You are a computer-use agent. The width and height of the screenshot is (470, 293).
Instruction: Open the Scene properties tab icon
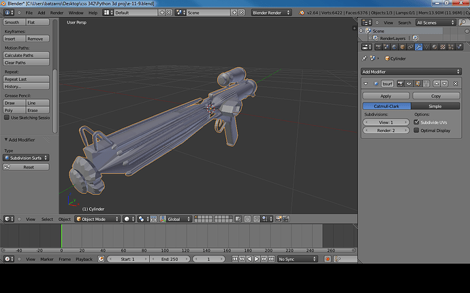386,47
